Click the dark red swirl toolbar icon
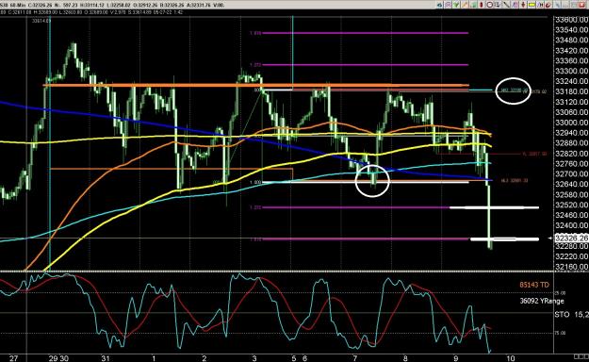This screenshot has width=589, height=362. 548,5
